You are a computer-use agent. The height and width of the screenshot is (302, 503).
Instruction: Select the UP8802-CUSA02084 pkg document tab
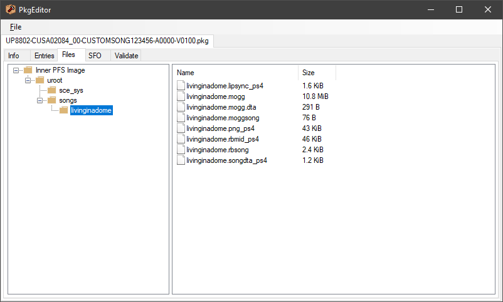(x=107, y=41)
